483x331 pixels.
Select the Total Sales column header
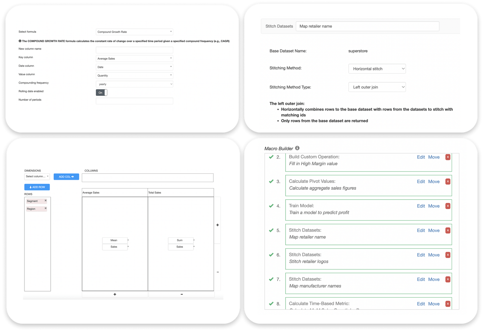tap(181, 192)
